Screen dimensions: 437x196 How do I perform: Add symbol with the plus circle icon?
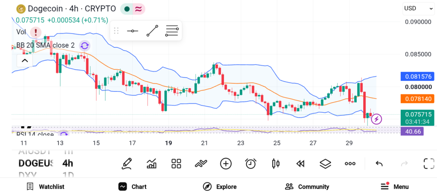tap(226, 164)
